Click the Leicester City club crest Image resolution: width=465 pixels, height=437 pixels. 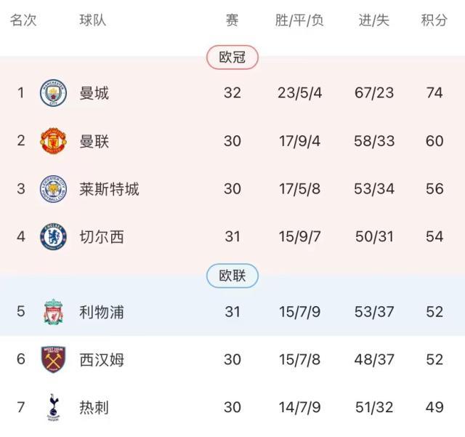click(53, 189)
